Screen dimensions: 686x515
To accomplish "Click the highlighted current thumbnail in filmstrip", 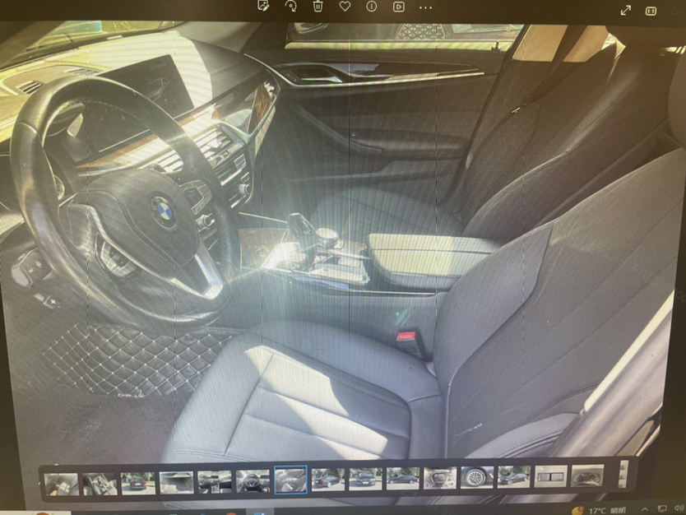I will pyautogui.click(x=290, y=480).
